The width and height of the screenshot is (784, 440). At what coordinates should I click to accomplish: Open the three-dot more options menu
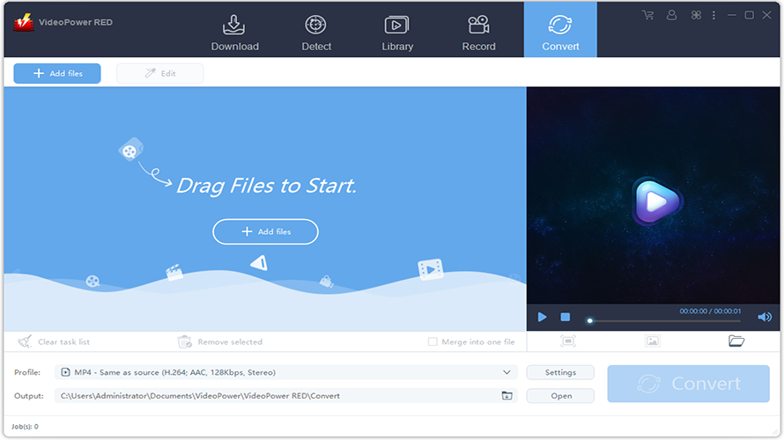[715, 15]
